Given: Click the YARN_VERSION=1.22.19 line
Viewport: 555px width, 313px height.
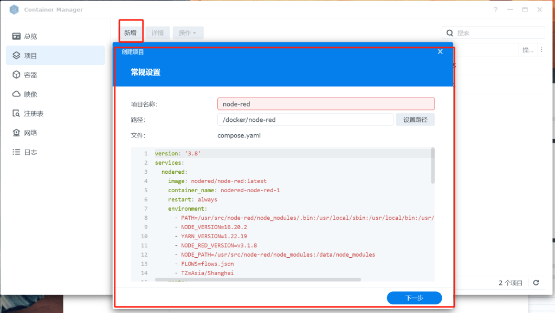Looking at the screenshot, I should pos(214,236).
